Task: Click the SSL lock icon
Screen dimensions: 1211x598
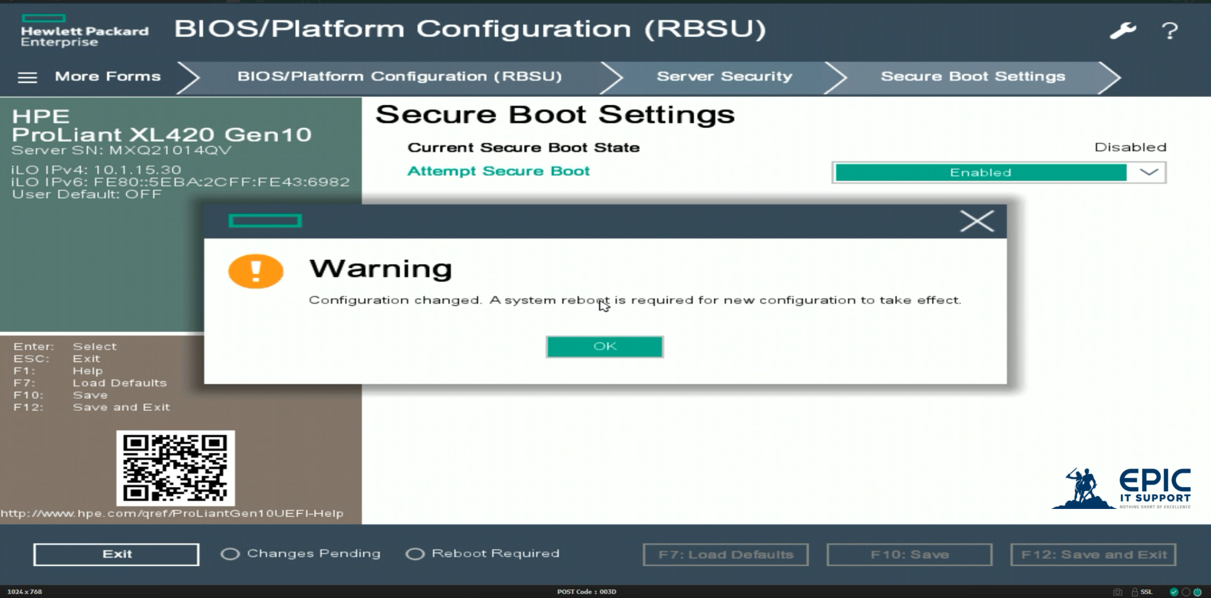Action: [1135, 592]
